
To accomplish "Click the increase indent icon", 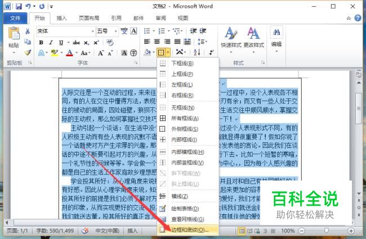I will (203, 31).
